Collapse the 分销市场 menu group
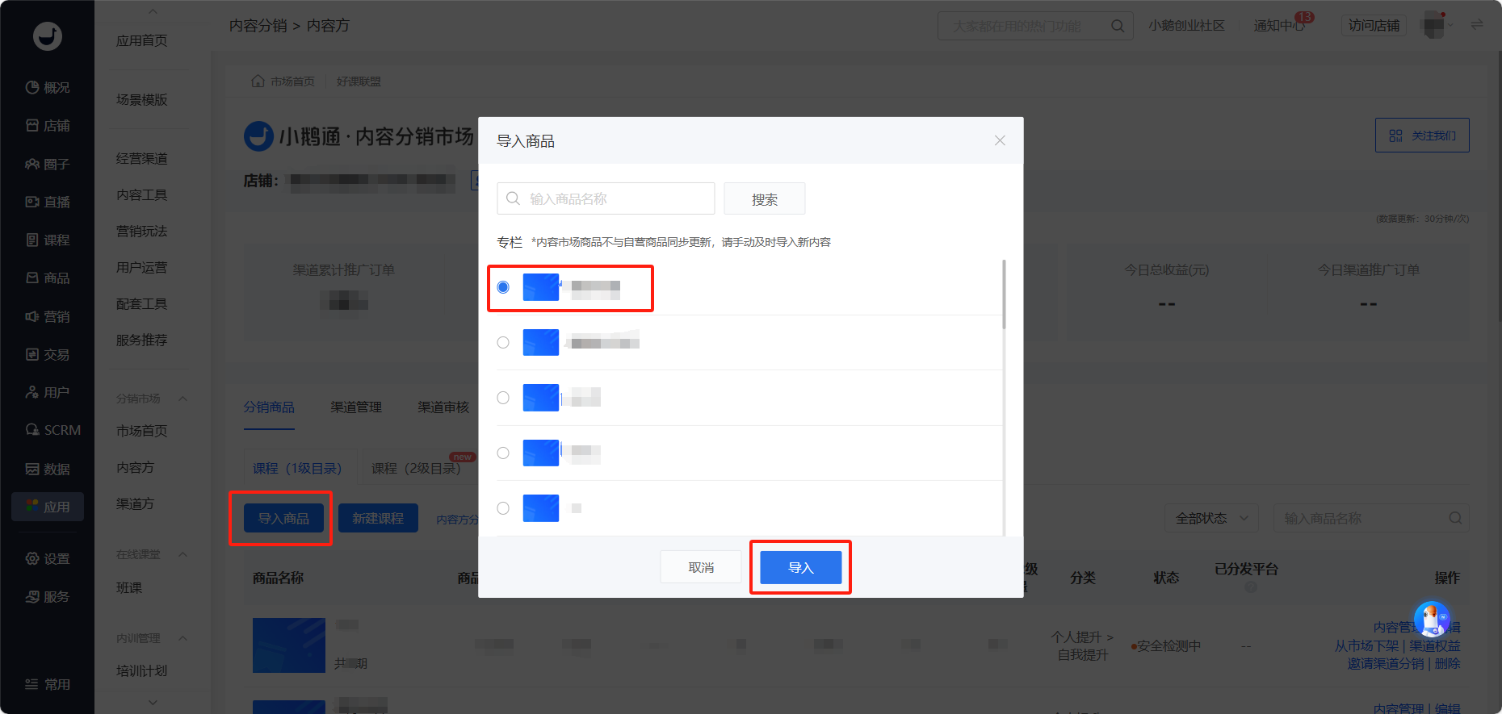The width and height of the screenshot is (1502, 714). (183, 399)
